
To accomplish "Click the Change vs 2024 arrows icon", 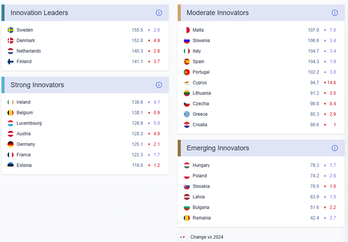I will (x=182, y=237).
